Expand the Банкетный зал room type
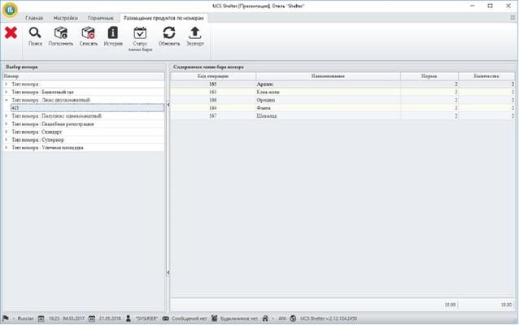Image resolution: width=519 pixels, height=325 pixels. 7,92
